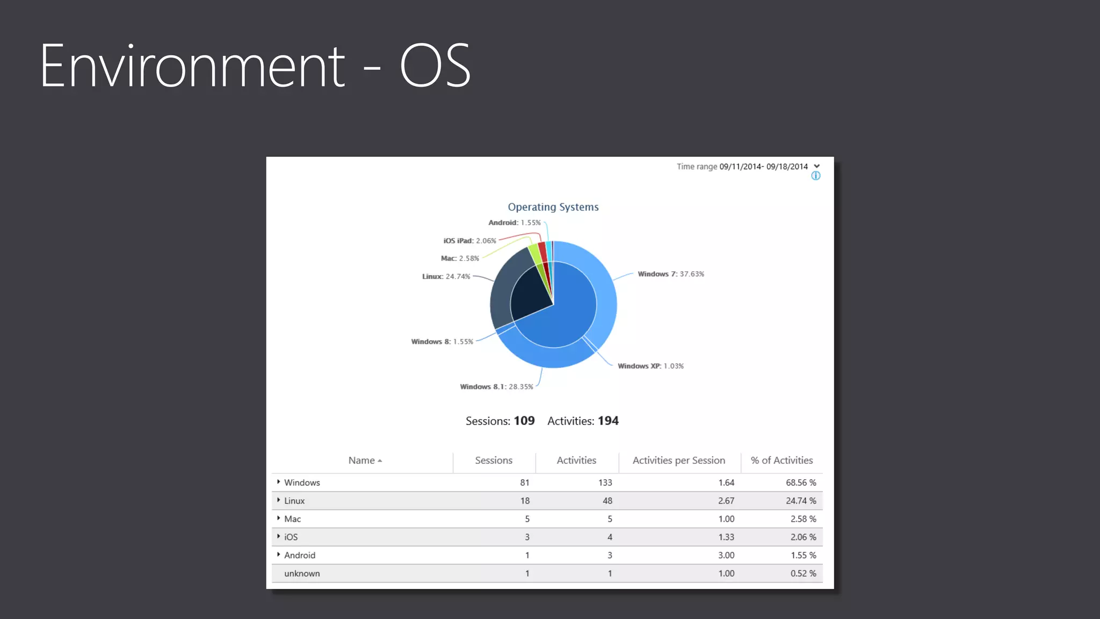Click Activities value 48 in Linux row
The width and height of the screenshot is (1100, 619).
pos(607,501)
